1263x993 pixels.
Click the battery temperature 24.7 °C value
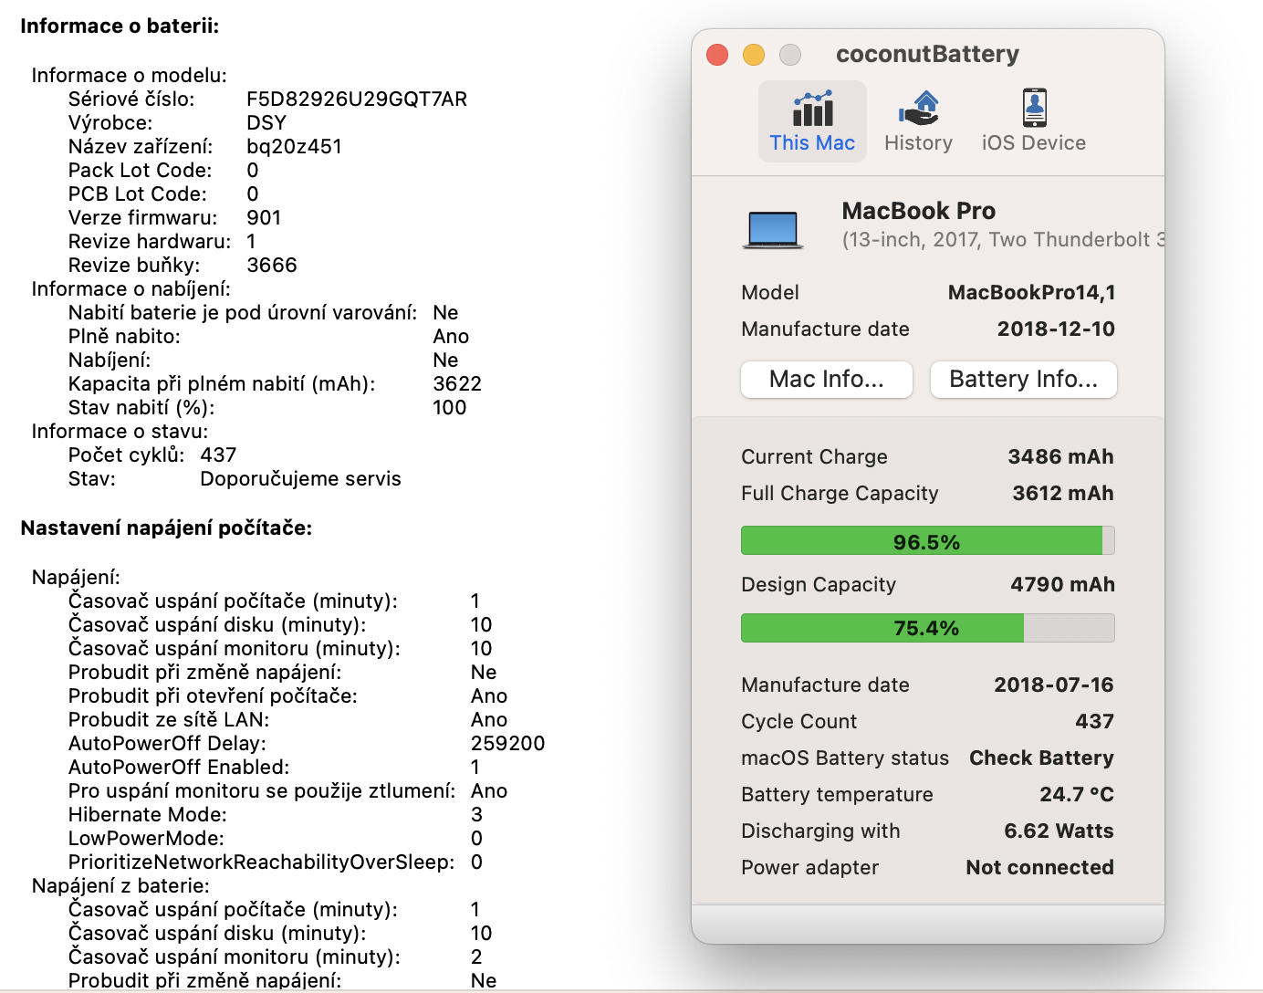[x=1077, y=794]
